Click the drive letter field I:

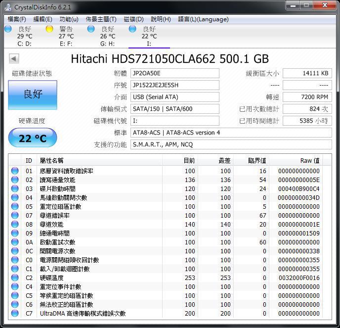point(175,121)
